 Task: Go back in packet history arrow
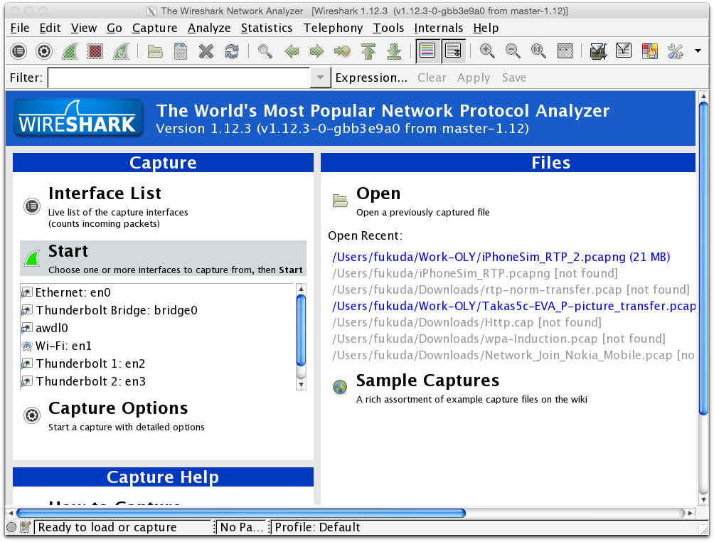[x=292, y=51]
